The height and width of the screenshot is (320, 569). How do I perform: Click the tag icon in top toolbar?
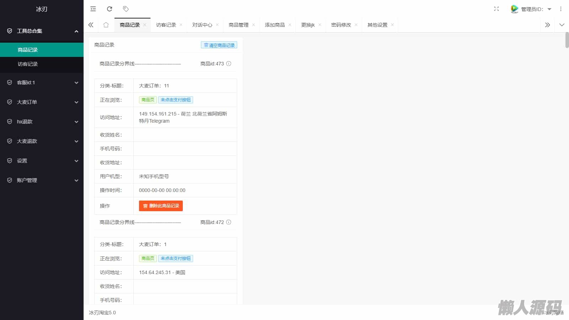pos(126,9)
